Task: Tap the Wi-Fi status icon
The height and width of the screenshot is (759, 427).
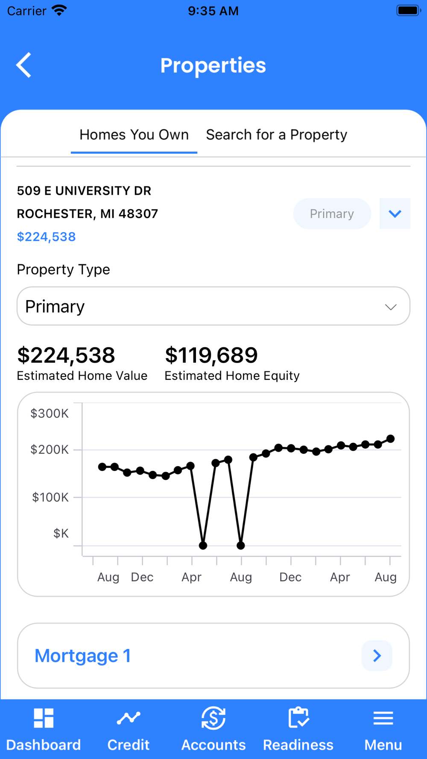Action: [59, 11]
